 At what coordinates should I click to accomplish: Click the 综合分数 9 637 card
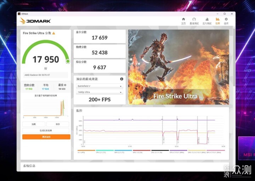click(x=100, y=66)
